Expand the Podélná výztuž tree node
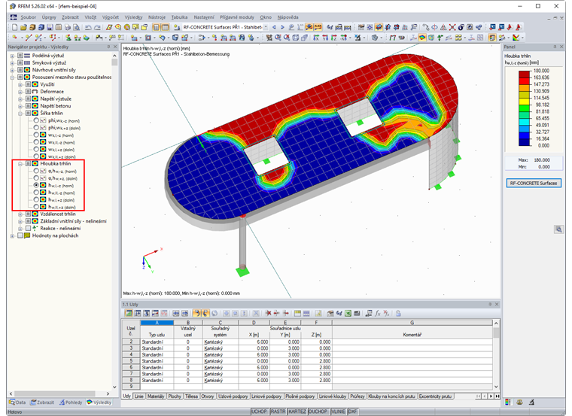The image size is (572, 416). click(12, 56)
